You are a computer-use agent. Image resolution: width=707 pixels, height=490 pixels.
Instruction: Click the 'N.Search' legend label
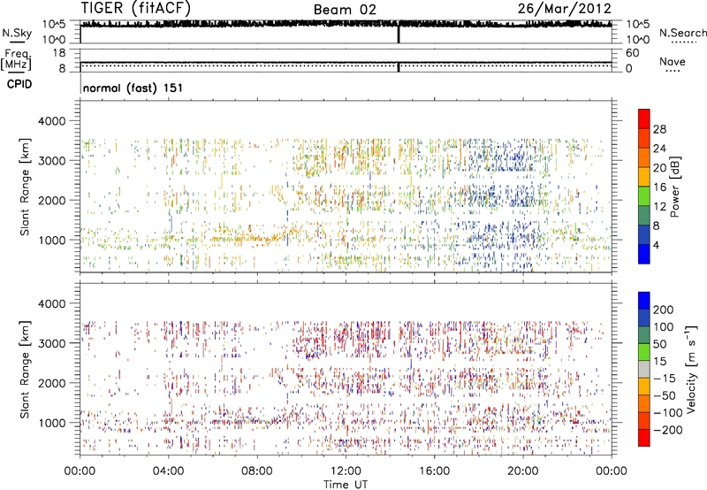(682, 33)
